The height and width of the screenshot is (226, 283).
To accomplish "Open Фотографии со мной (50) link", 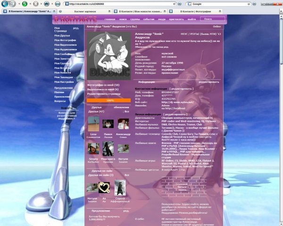I will click(103, 85).
